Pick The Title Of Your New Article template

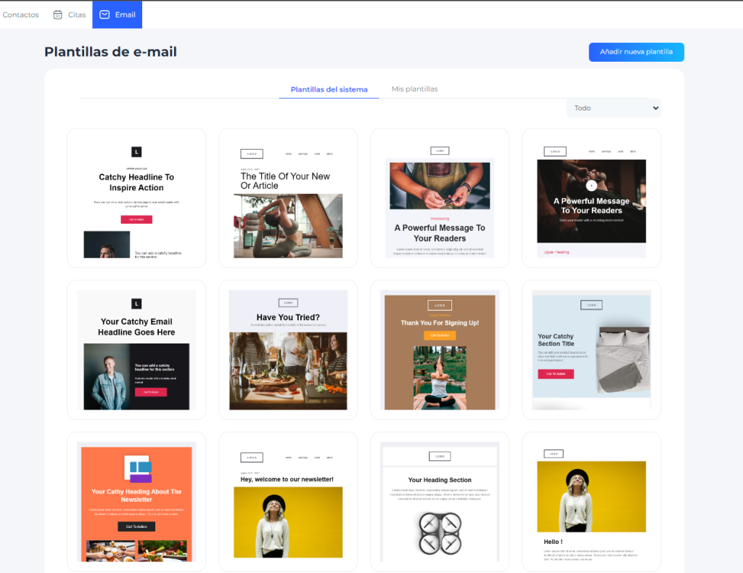[288, 198]
